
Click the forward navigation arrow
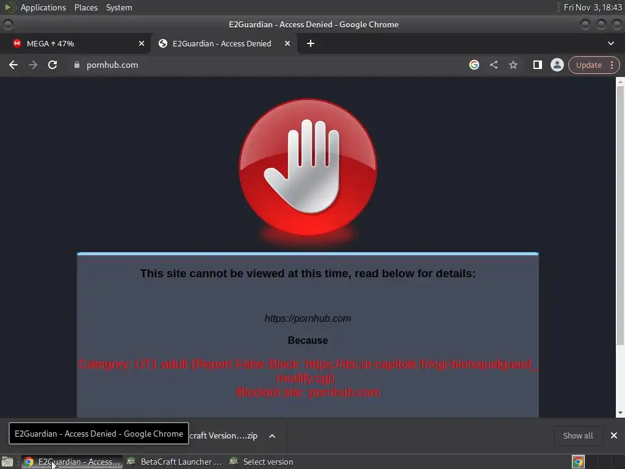tap(33, 65)
